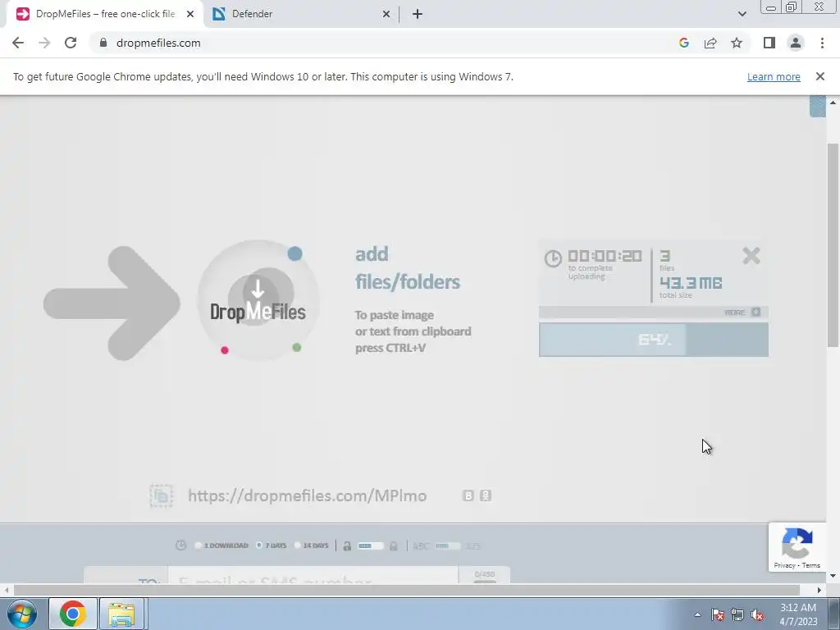Image resolution: width=840 pixels, height=630 pixels.
Task: Toggle the ABC/123 link type switch
Action: [x=447, y=546]
